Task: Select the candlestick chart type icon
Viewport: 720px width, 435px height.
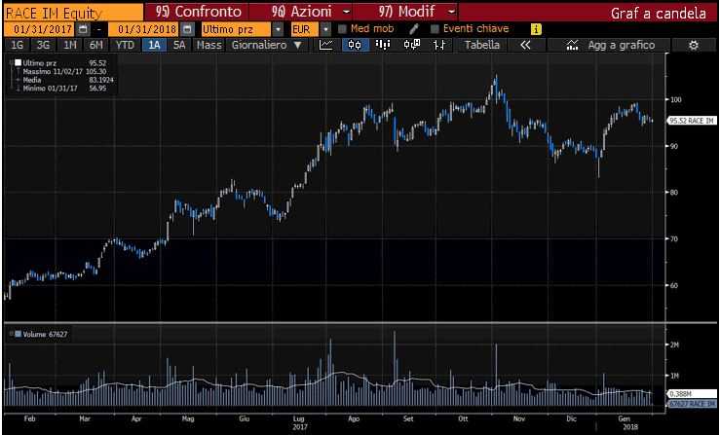Action: tap(355, 45)
